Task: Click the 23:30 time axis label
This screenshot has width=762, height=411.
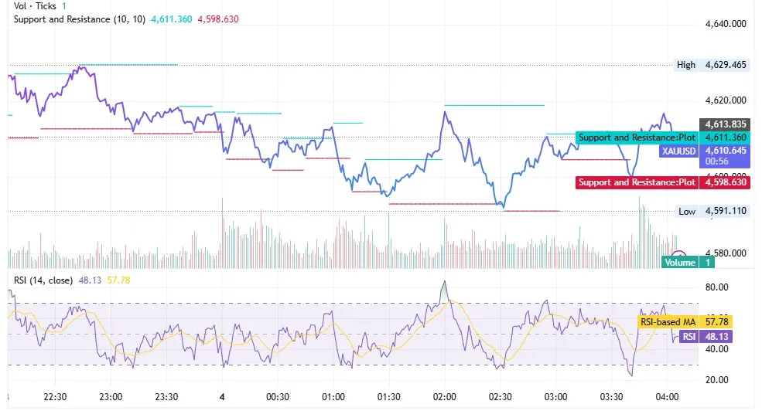Action: (166, 397)
